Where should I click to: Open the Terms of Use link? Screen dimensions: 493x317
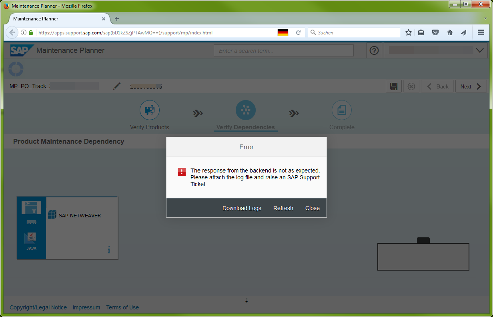click(122, 307)
